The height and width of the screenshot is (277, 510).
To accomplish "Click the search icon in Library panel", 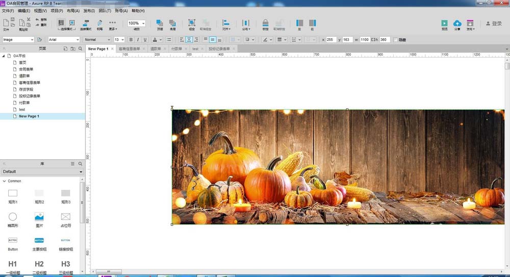I will tap(80, 164).
